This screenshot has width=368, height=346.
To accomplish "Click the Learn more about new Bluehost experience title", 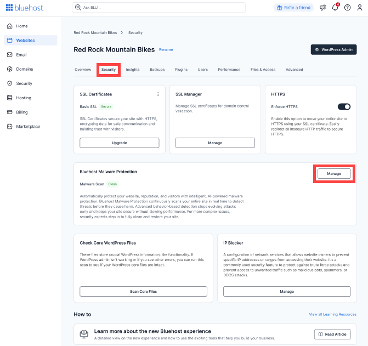I will coord(152,331).
